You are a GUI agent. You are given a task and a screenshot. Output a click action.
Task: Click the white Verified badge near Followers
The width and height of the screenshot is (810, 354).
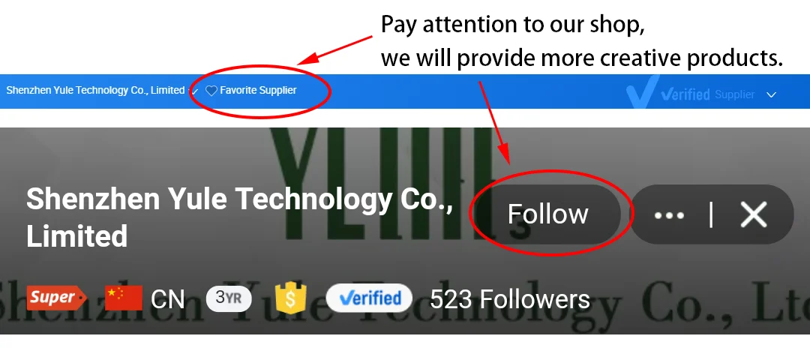coord(369,298)
